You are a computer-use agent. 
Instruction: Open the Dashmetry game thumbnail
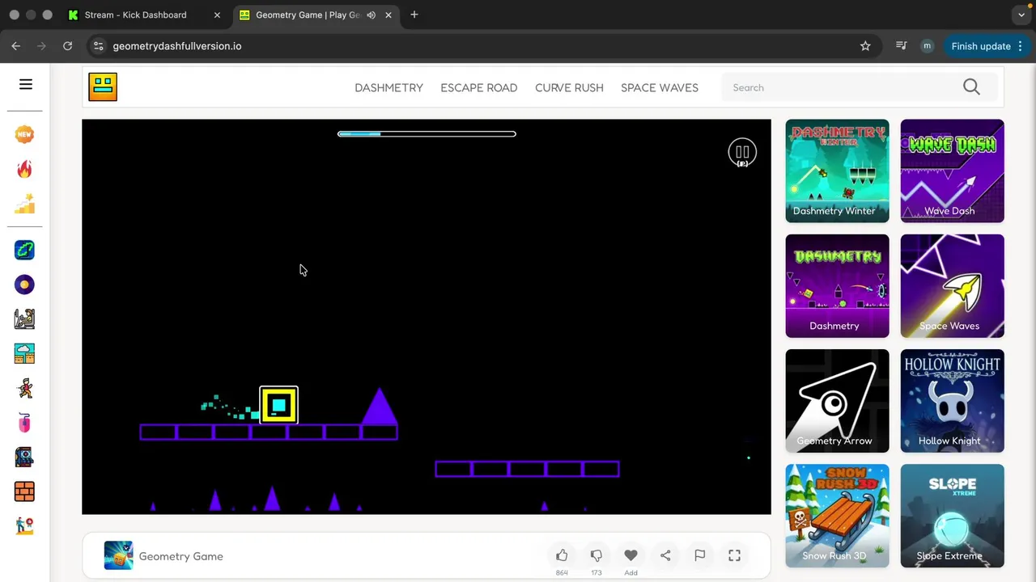click(837, 285)
